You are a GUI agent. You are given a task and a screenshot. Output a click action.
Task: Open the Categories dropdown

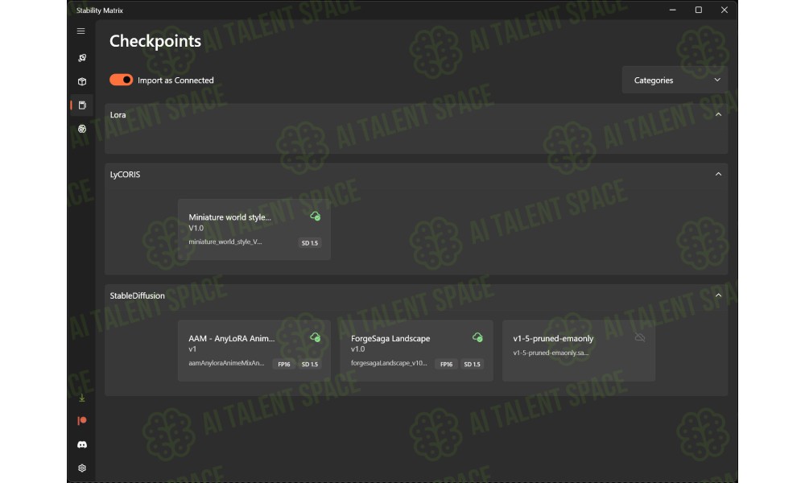pos(675,80)
